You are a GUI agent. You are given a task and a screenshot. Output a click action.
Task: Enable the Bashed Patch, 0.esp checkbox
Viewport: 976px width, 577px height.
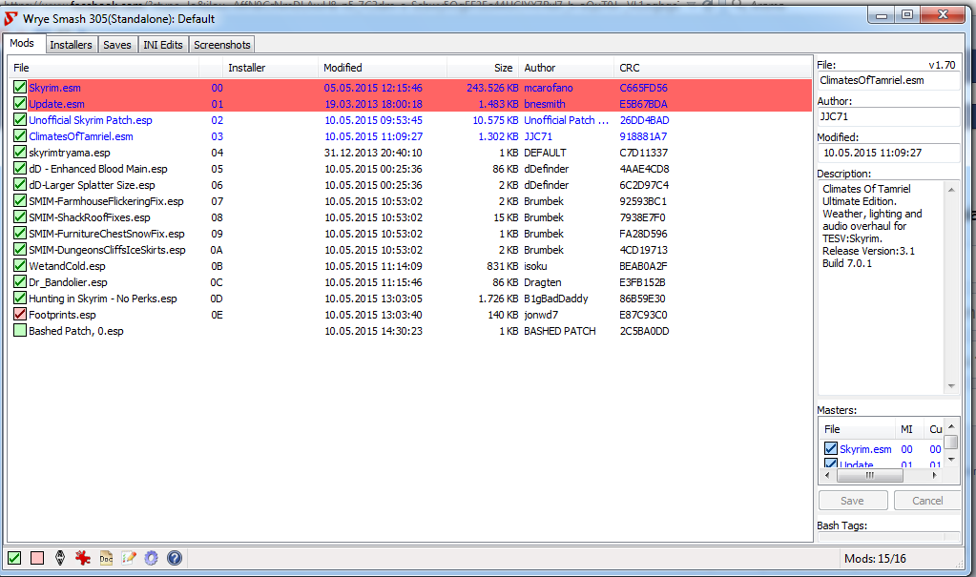tap(20, 331)
